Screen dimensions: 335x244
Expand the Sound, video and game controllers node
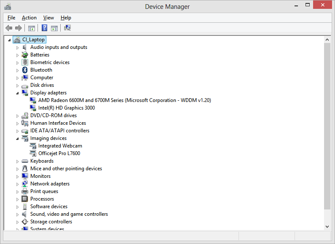(18, 215)
